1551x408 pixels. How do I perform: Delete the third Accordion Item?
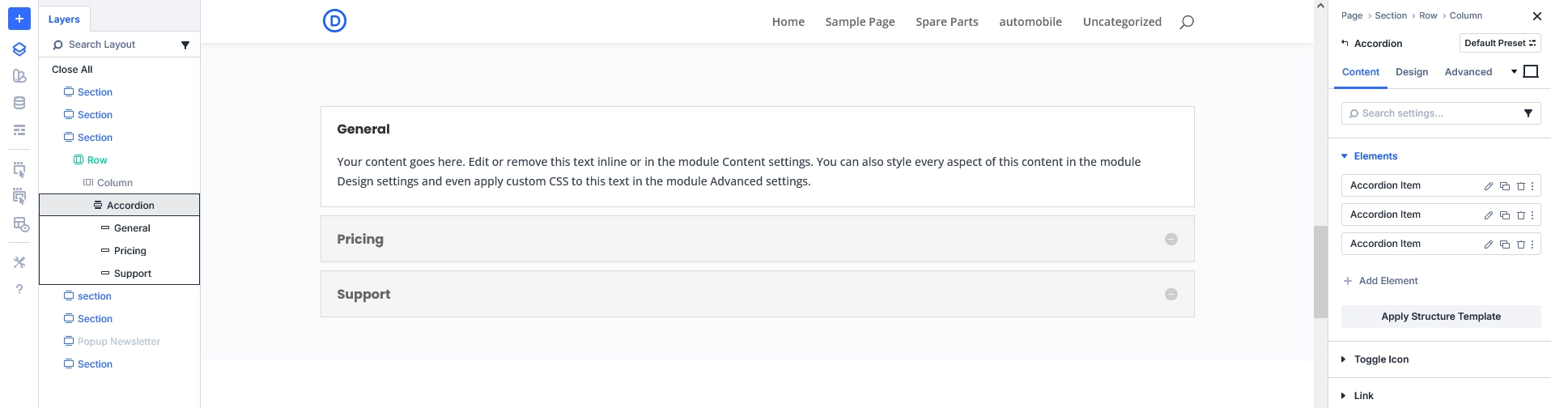[x=1520, y=244]
